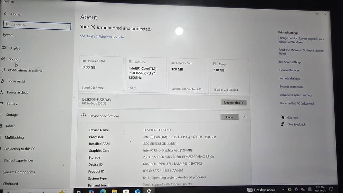
Task: Open Tablet settings
Action: 7,126
